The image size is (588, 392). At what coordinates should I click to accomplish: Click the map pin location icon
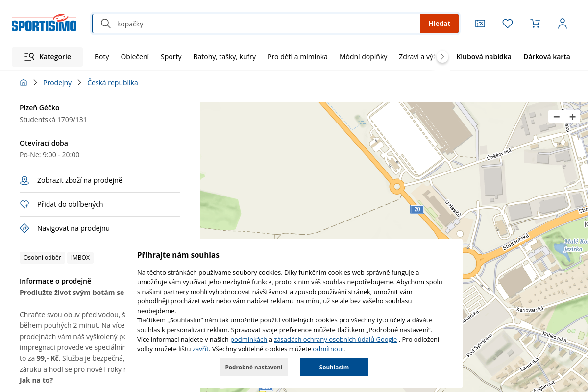click(24, 181)
